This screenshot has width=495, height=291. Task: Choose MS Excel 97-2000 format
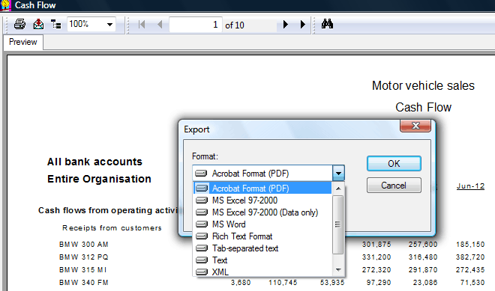[x=262, y=200]
